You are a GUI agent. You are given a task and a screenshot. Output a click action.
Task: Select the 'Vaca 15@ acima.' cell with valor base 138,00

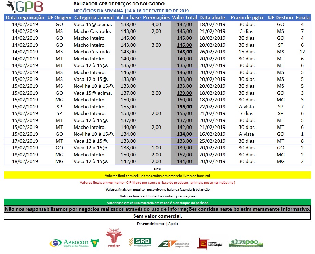93,24
